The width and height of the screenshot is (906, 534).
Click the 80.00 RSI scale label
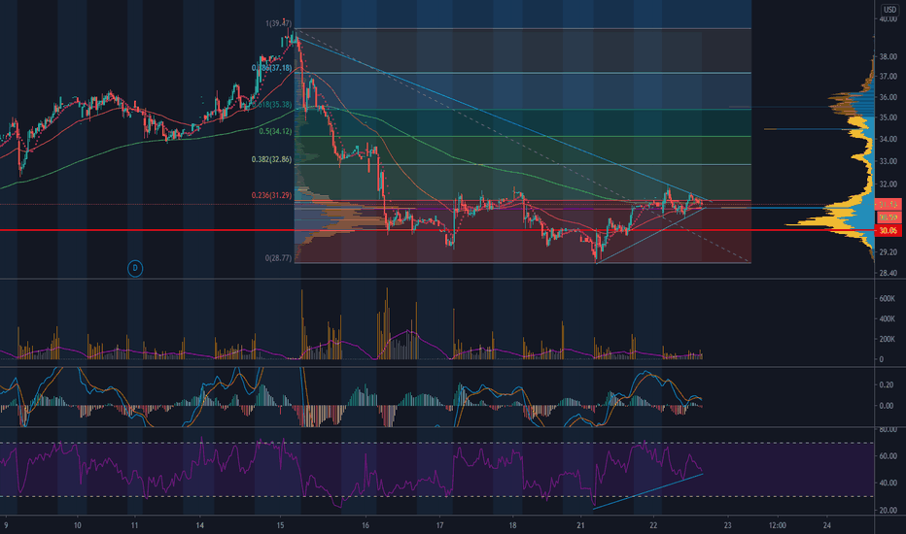point(889,429)
